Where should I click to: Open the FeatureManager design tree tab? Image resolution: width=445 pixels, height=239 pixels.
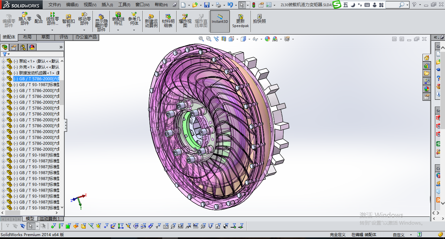(5, 47)
